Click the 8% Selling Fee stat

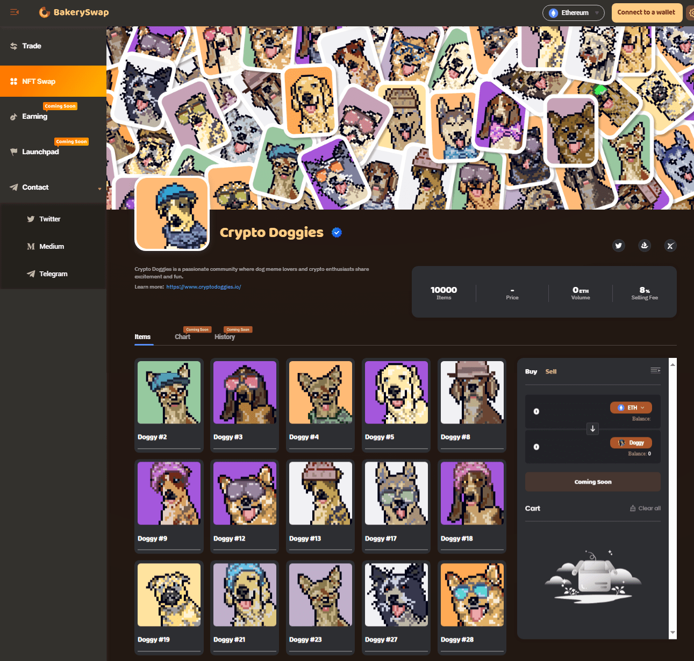click(645, 293)
